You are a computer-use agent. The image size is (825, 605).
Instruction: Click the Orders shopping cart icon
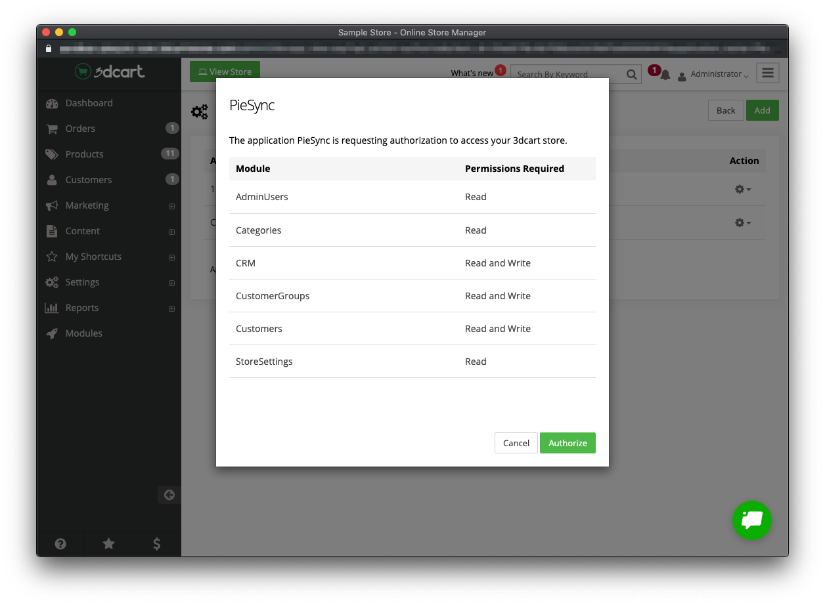pyautogui.click(x=52, y=129)
